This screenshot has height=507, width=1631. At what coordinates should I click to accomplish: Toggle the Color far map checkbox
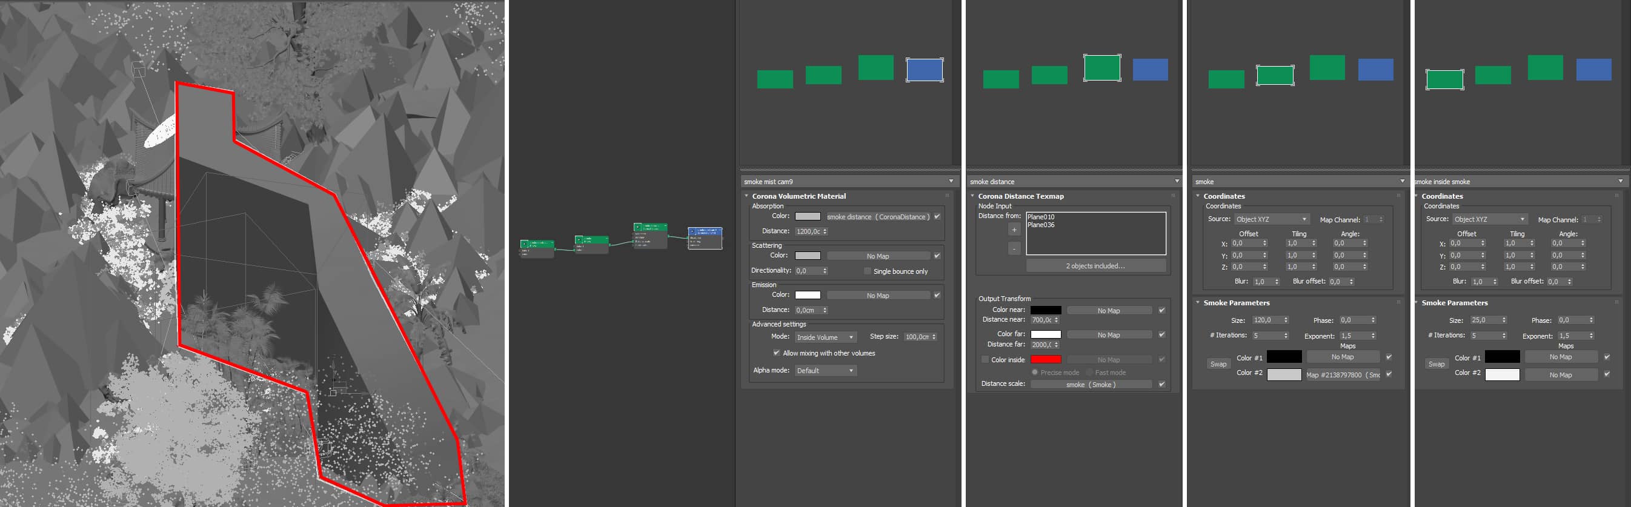coord(1162,334)
